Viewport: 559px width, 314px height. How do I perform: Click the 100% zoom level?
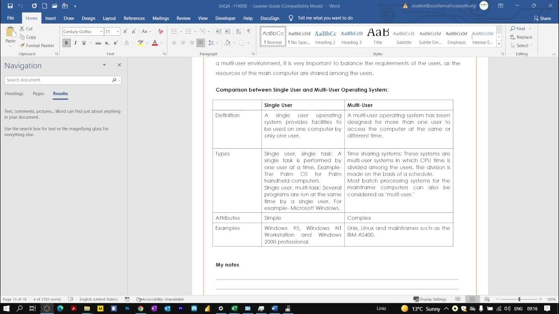pyautogui.click(x=551, y=299)
